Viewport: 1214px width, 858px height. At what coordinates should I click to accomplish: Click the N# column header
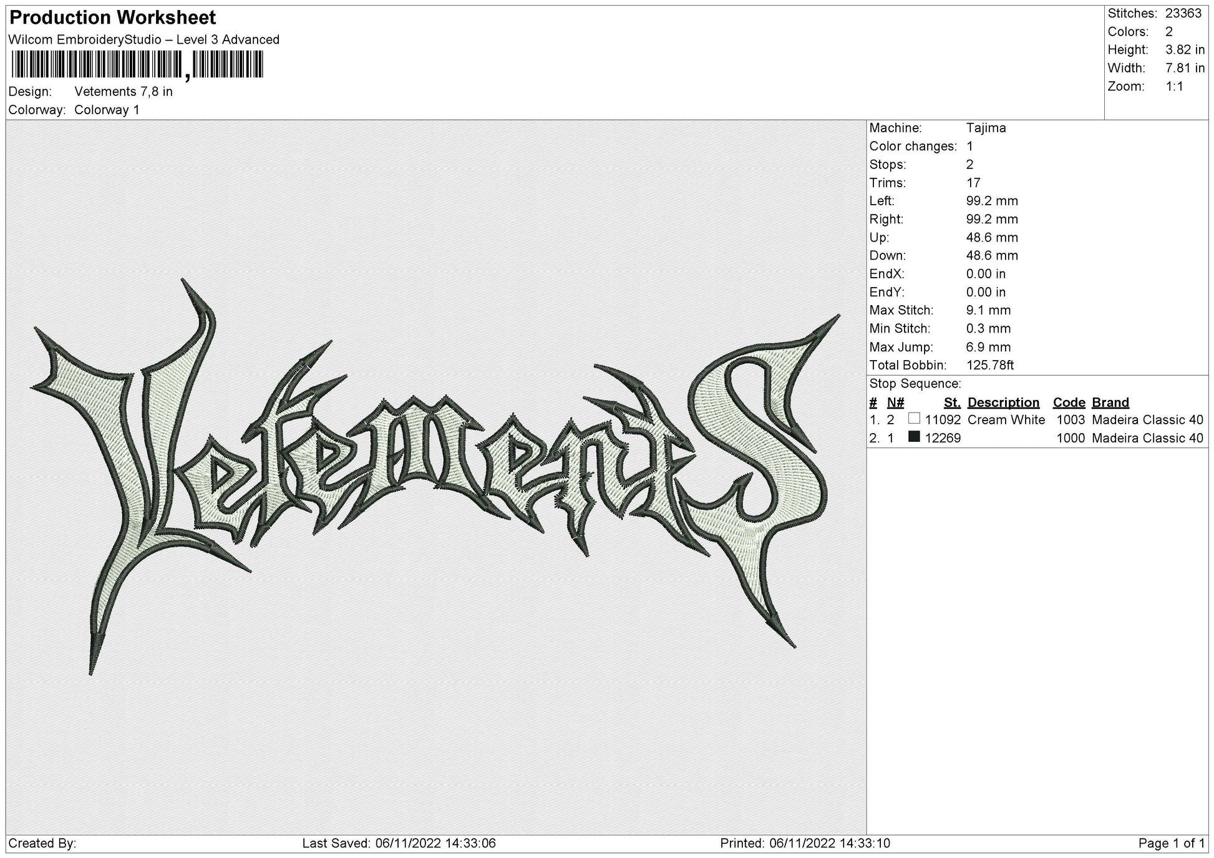click(x=895, y=402)
